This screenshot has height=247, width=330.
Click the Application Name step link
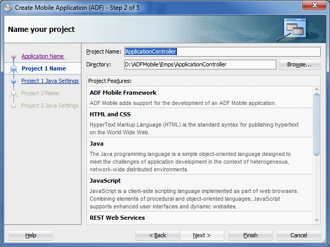coord(43,56)
